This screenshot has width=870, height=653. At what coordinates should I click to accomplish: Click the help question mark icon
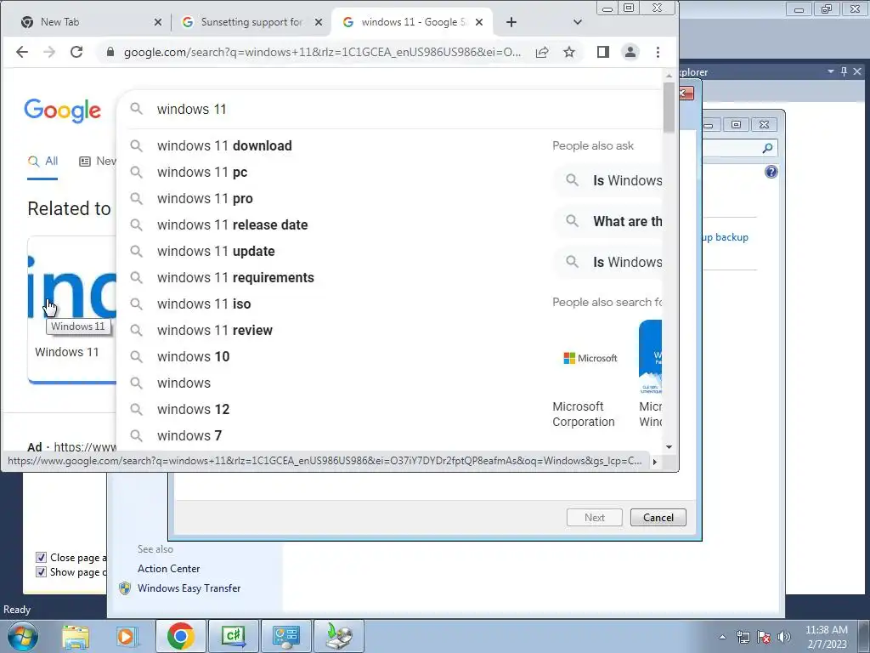771,172
